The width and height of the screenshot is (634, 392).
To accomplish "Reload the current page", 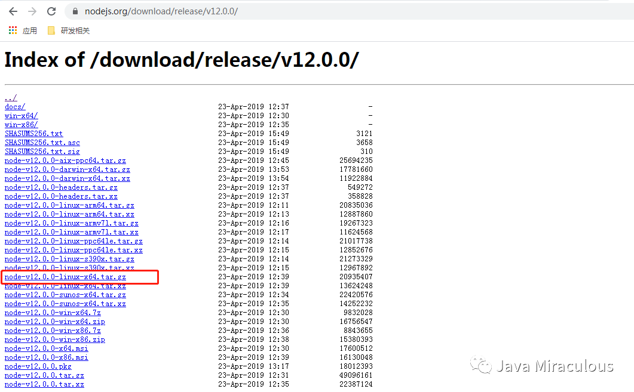I will click(51, 11).
